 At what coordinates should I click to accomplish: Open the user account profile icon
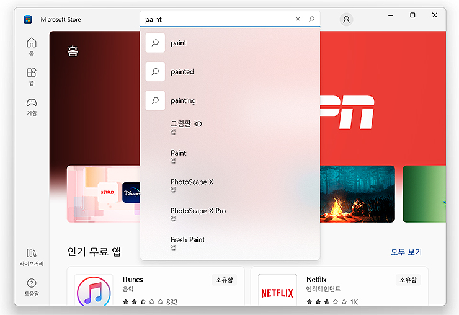(x=346, y=20)
